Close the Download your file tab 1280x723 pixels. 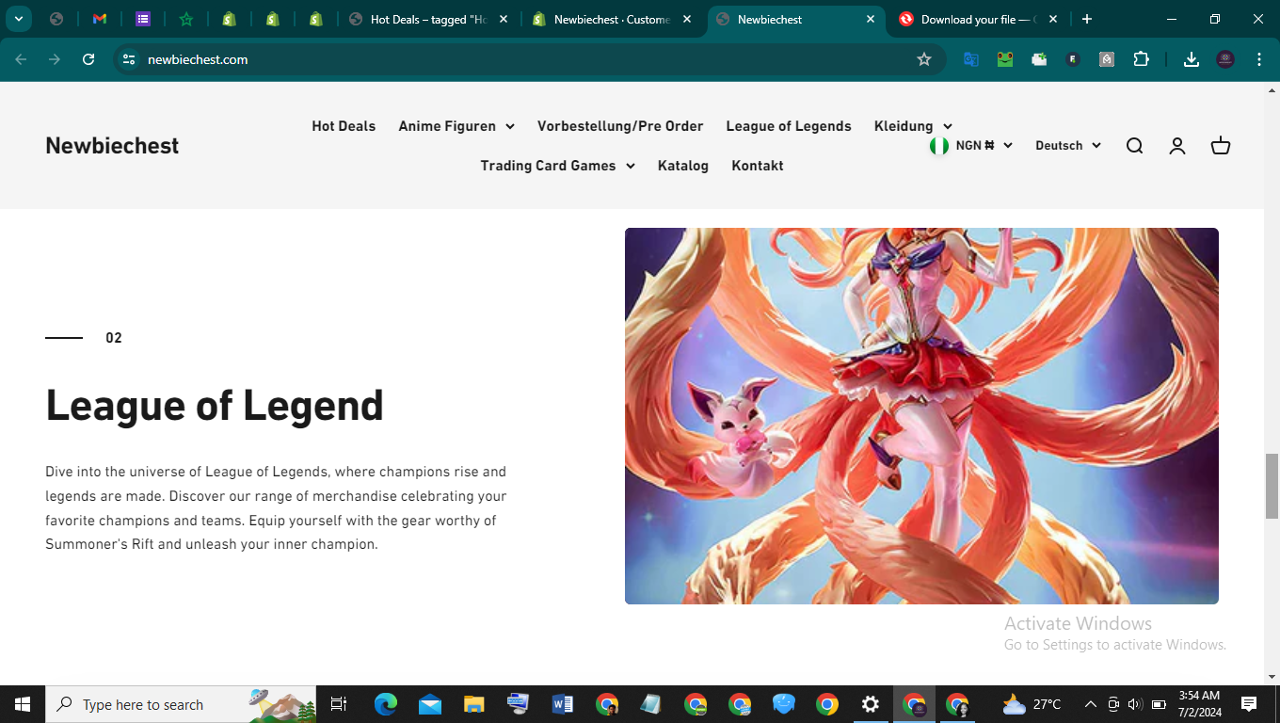(1053, 19)
